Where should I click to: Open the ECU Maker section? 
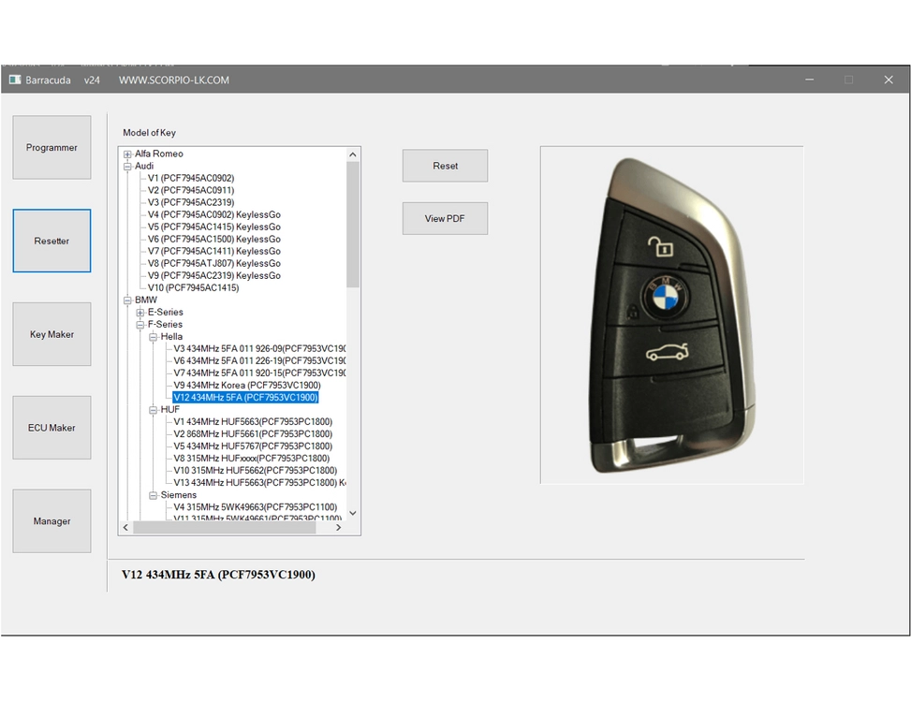(x=51, y=428)
